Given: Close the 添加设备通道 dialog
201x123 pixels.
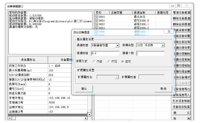Looking at the screenshot, I should [x=169, y=32].
